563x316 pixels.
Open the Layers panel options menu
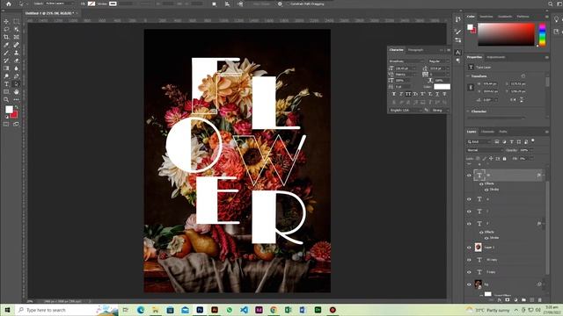pos(547,132)
